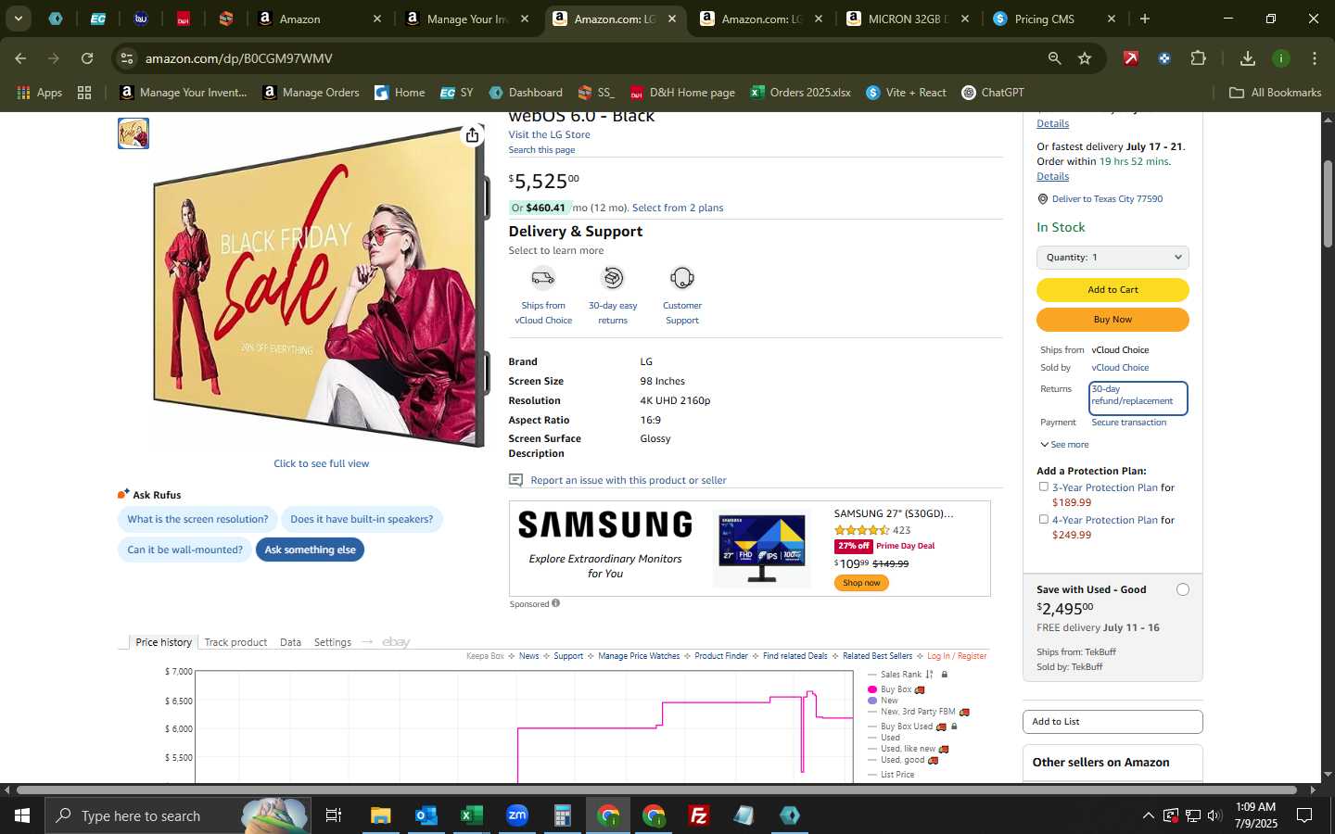Expand See more seller details

(x=1064, y=445)
